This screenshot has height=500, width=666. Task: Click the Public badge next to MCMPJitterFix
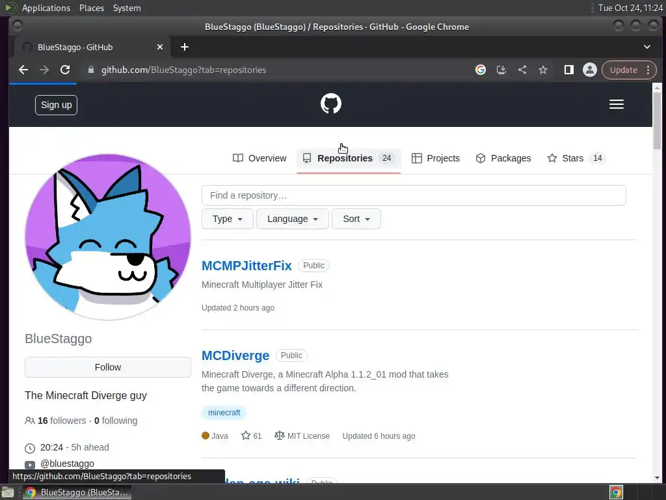pyautogui.click(x=313, y=266)
